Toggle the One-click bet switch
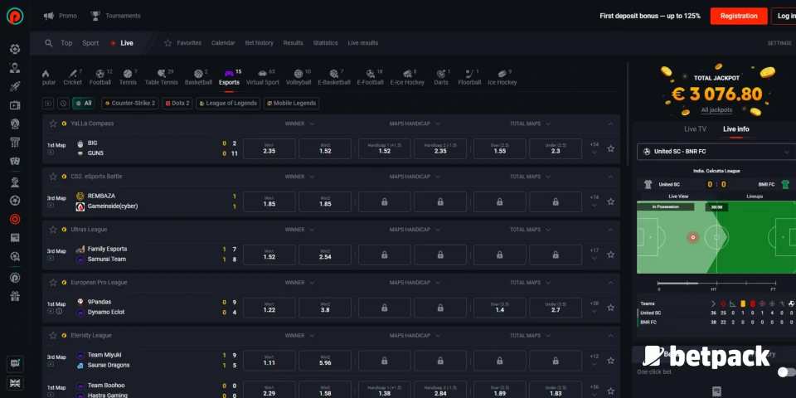 tap(785, 371)
